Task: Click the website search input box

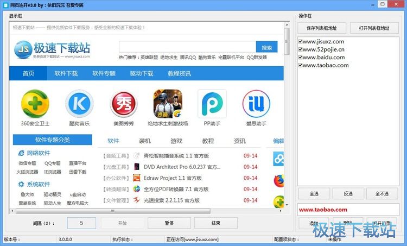Action: click(x=187, y=47)
